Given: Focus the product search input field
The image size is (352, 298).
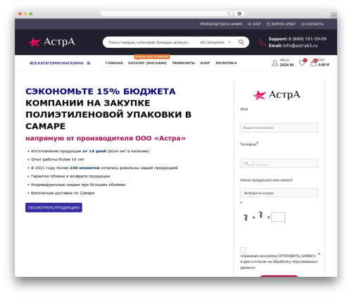Looking at the screenshot, I should coord(149,42).
